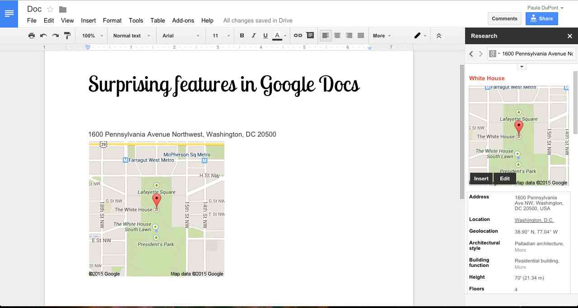
Task: Select the Print icon in the toolbar
Action: coord(32,36)
